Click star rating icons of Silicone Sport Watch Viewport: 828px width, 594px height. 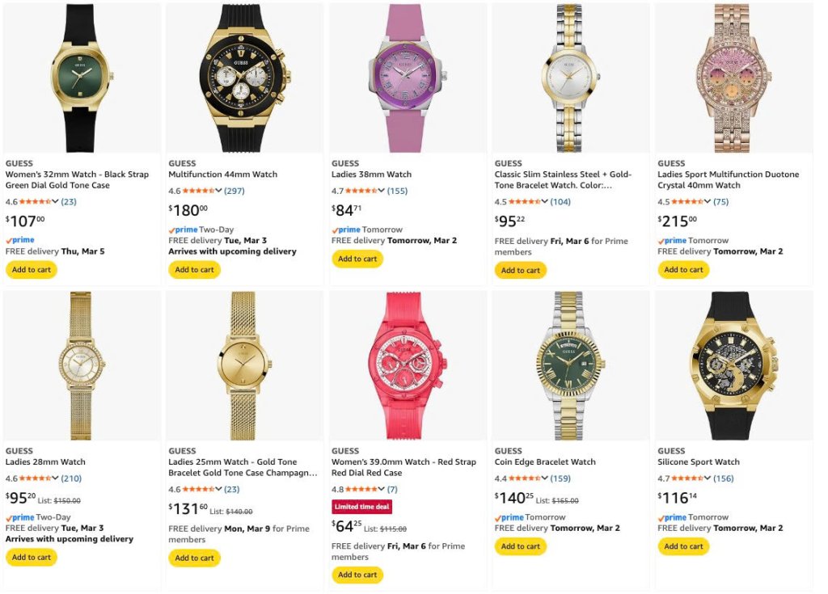pyautogui.click(x=687, y=478)
